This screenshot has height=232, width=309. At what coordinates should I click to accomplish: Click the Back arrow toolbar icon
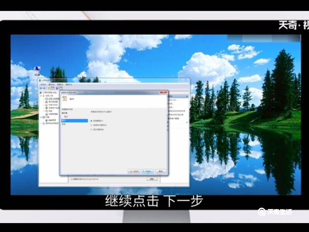41,88
